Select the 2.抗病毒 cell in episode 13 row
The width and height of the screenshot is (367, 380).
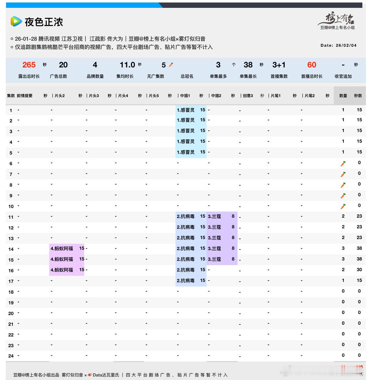click(185, 238)
